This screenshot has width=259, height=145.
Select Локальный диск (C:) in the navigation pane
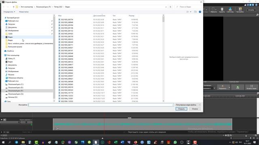click(x=16, y=84)
